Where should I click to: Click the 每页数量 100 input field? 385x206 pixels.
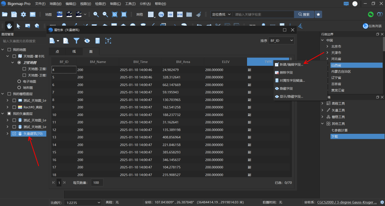(97, 183)
